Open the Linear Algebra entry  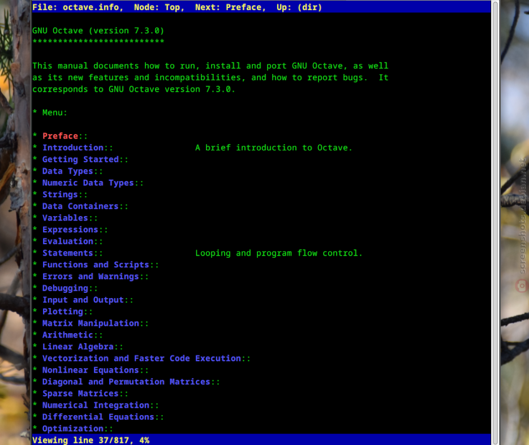click(78, 347)
